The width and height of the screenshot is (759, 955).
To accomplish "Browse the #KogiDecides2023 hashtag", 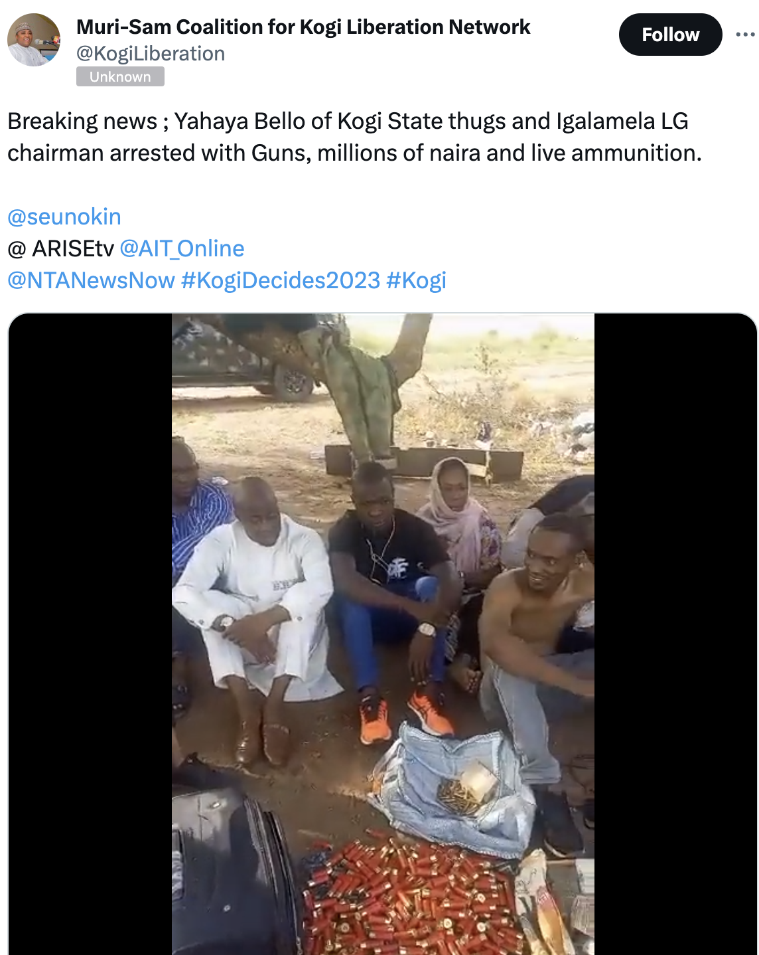I will coord(281,280).
